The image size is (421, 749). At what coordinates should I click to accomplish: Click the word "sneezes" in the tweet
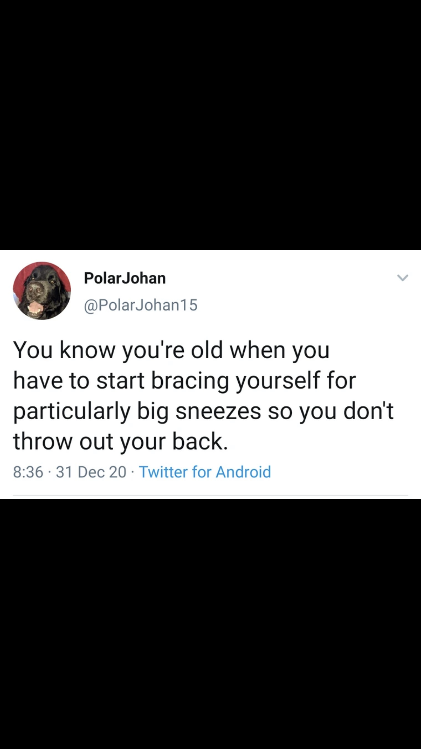218,411
